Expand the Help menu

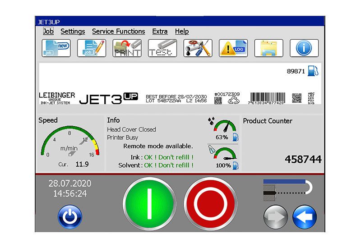click(x=182, y=32)
